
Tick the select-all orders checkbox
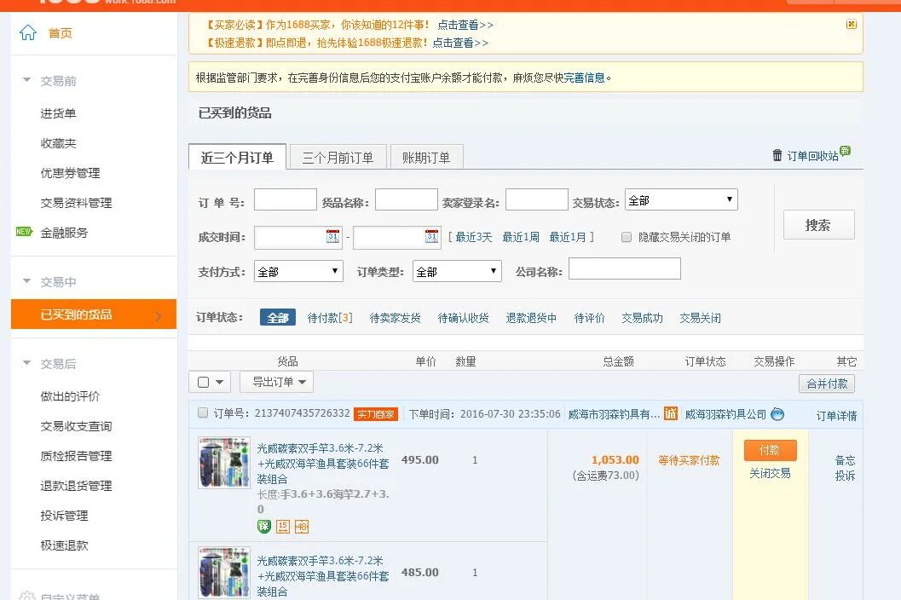click(x=204, y=382)
